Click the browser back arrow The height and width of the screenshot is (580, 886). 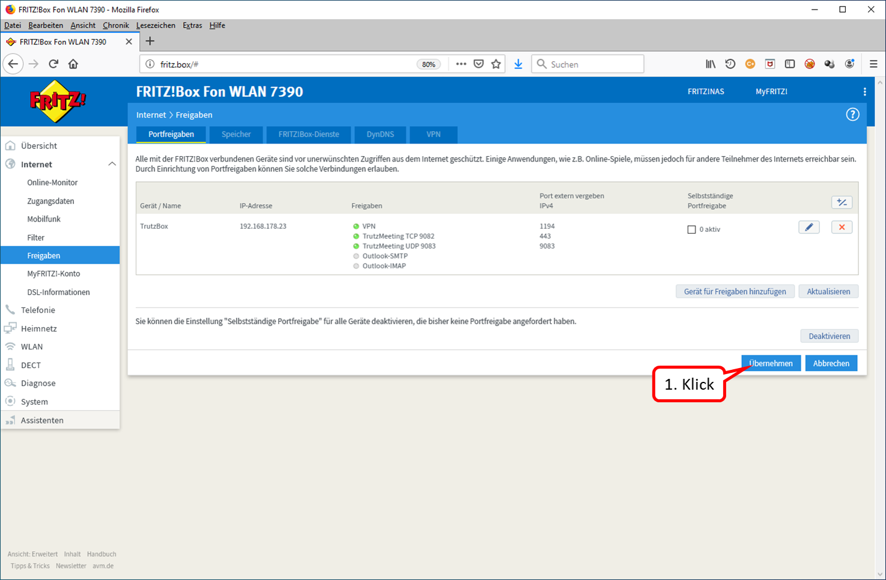point(13,64)
